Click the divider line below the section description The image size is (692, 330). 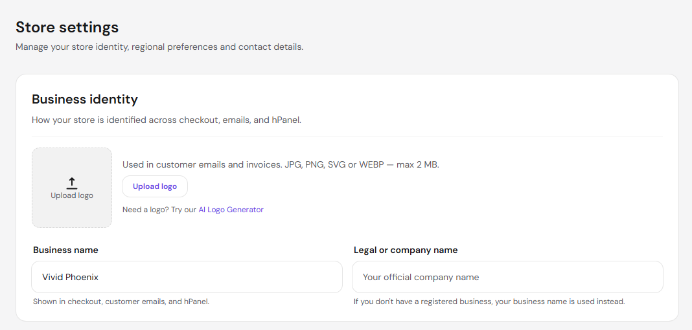tap(347, 137)
